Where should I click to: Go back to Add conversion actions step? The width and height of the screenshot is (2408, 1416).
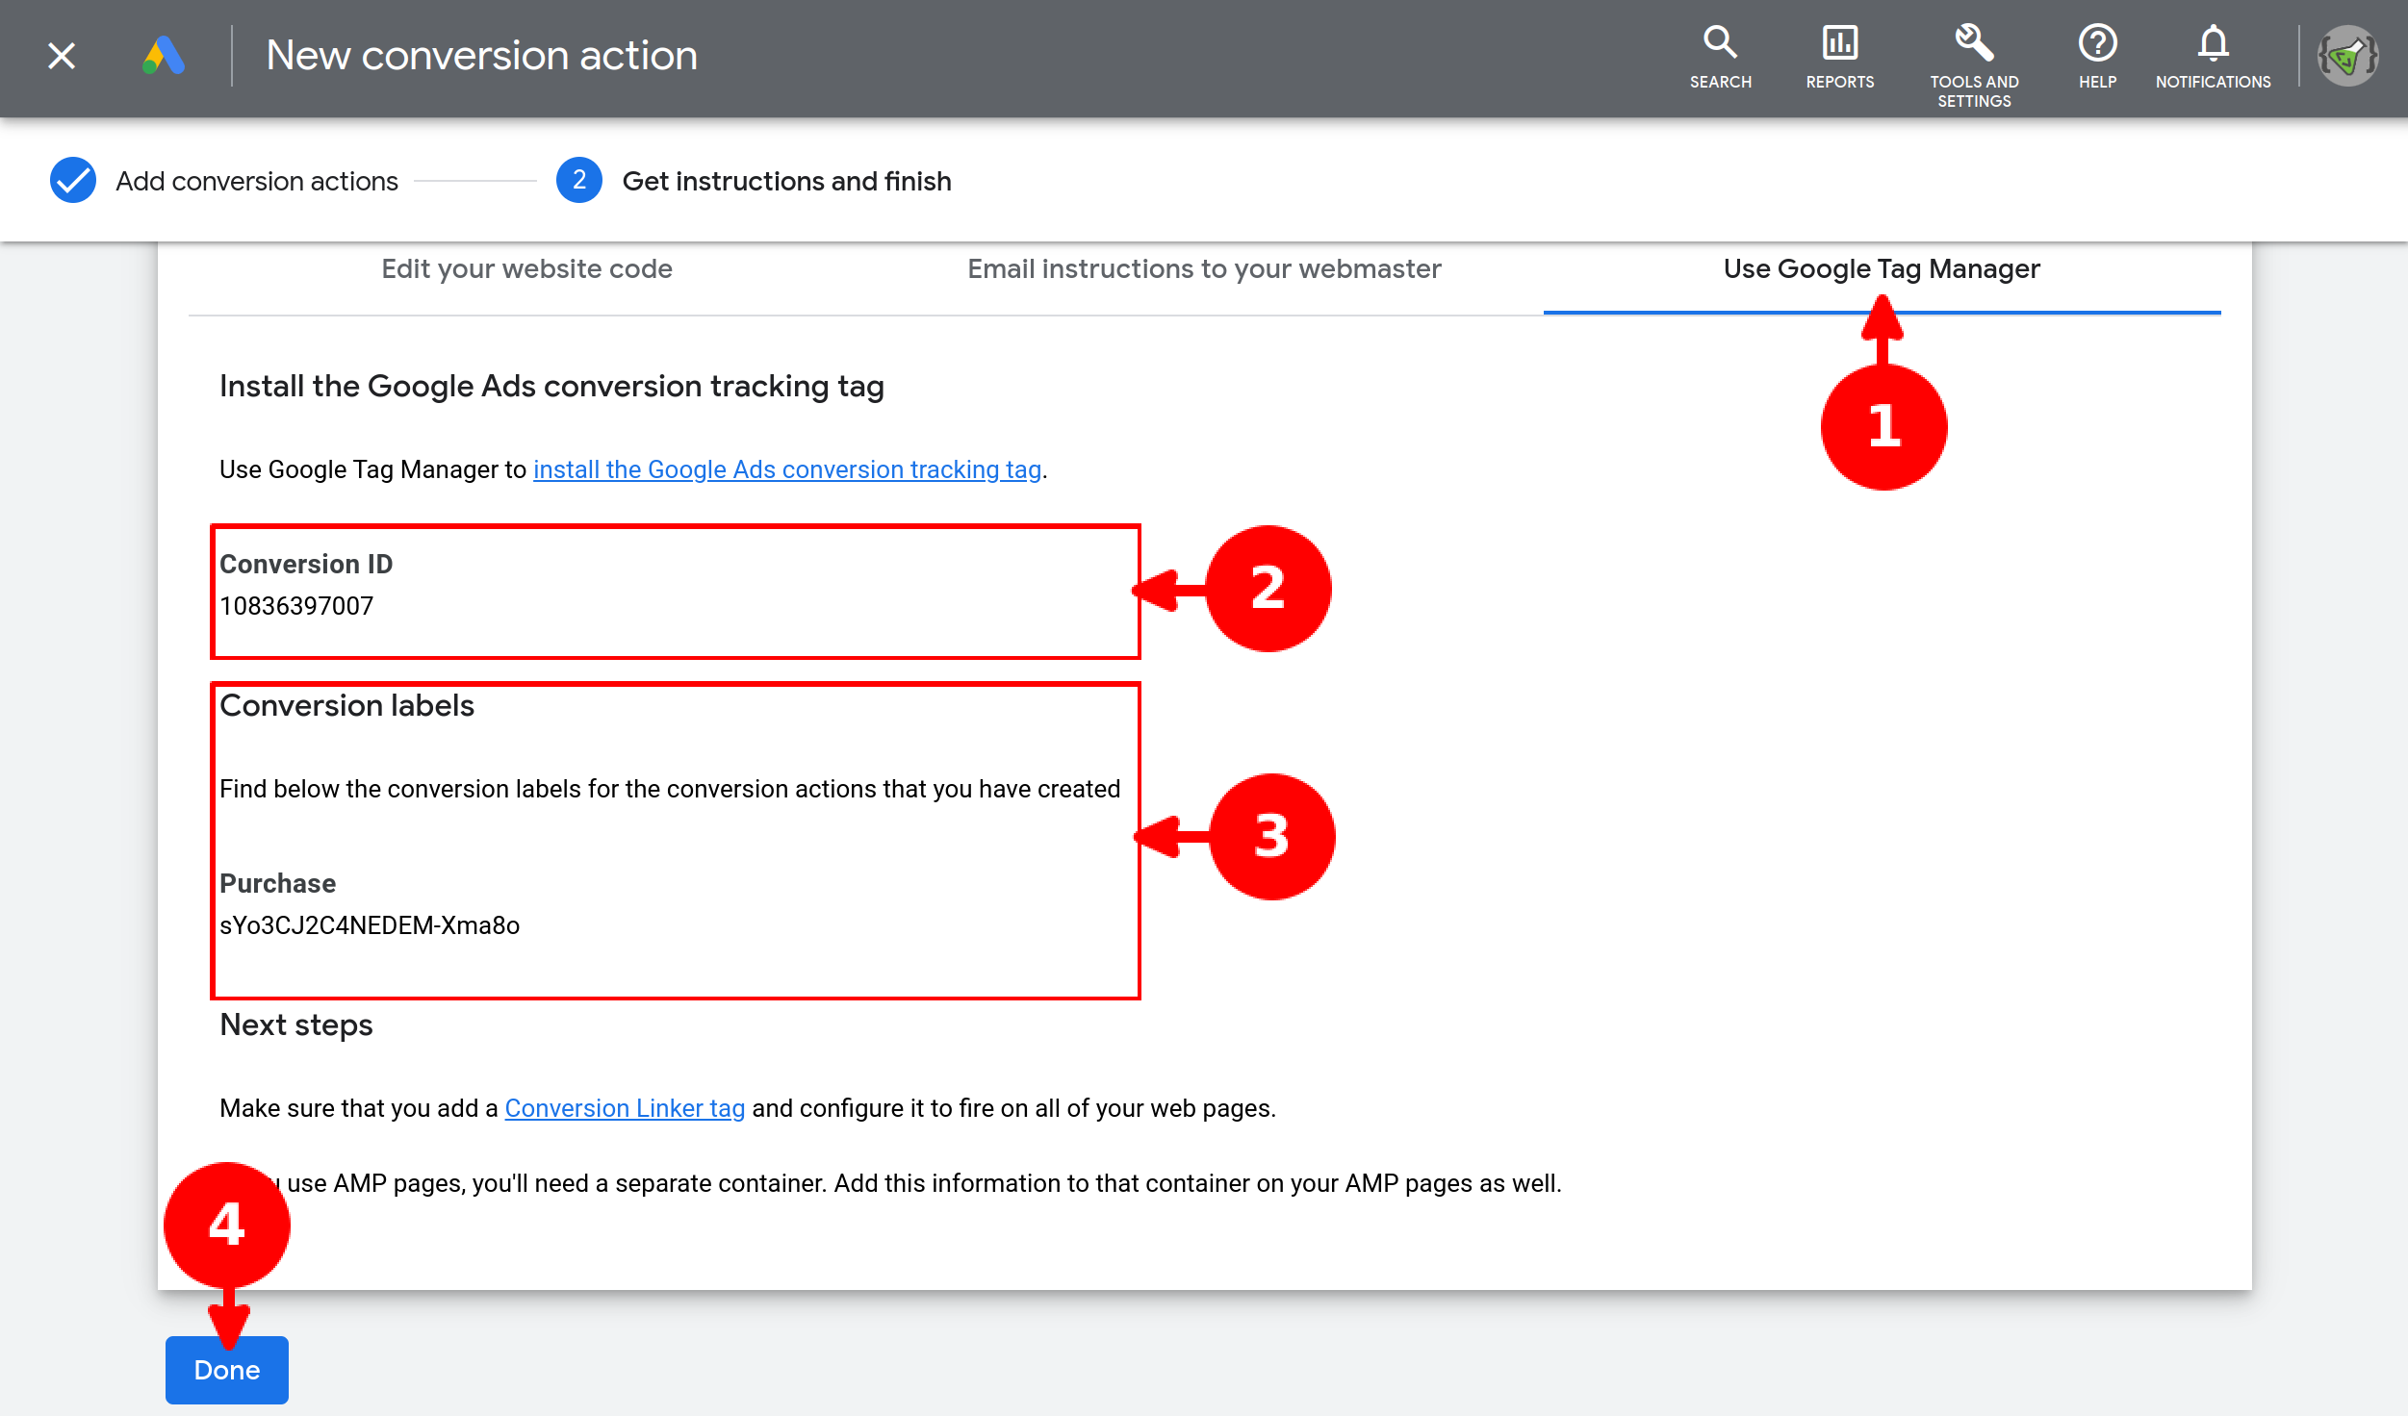[257, 181]
